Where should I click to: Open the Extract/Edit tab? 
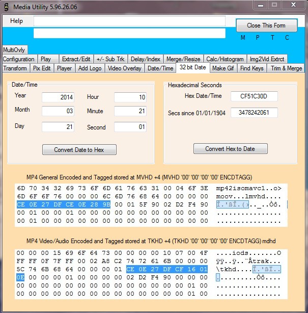click(76, 59)
